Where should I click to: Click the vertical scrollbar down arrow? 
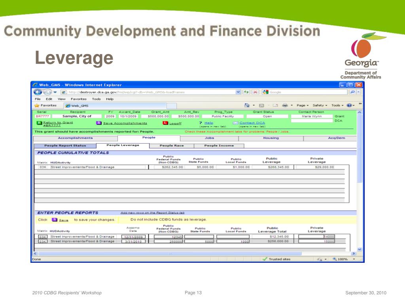coord(359,249)
